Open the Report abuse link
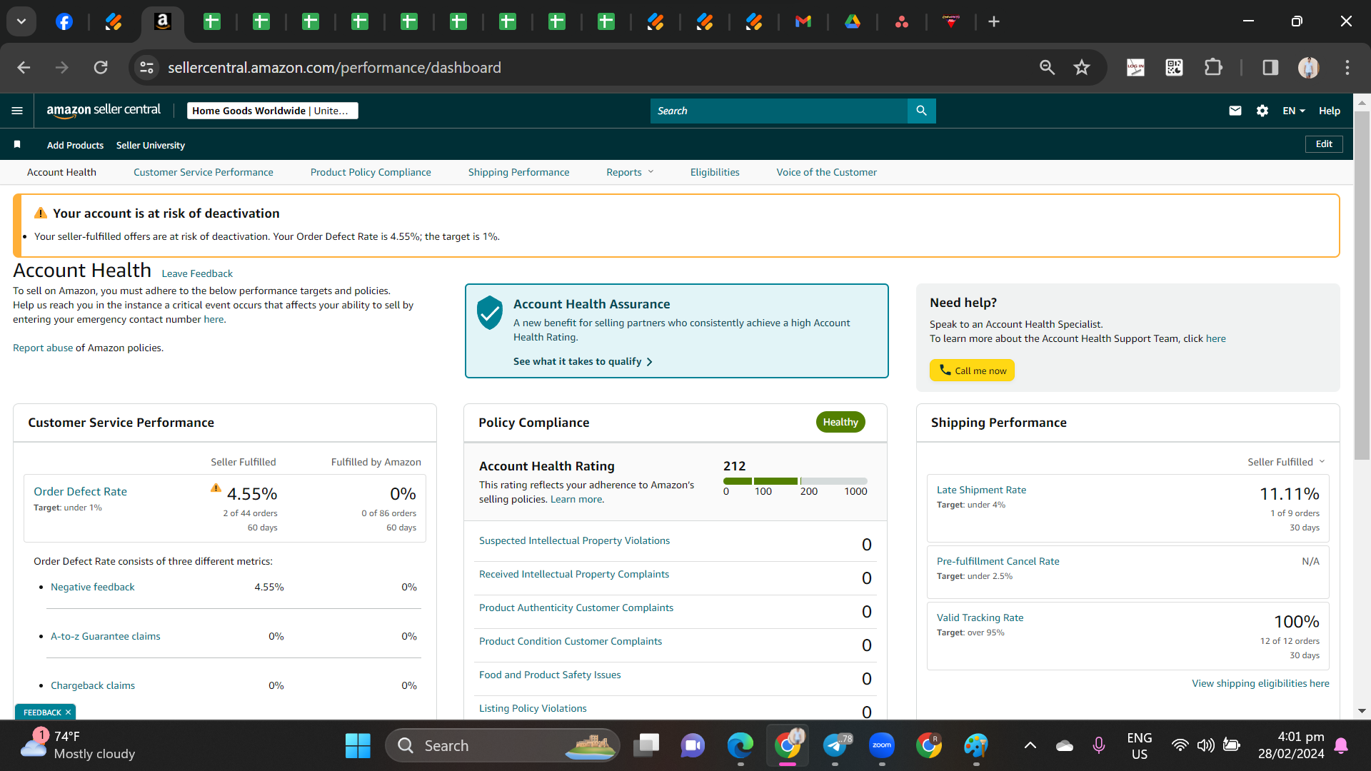 (x=43, y=348)
